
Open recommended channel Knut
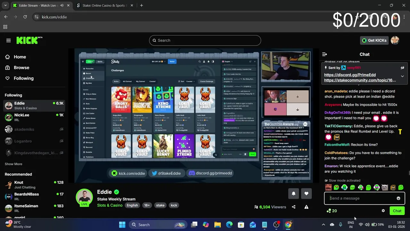[x=34, y=184]
